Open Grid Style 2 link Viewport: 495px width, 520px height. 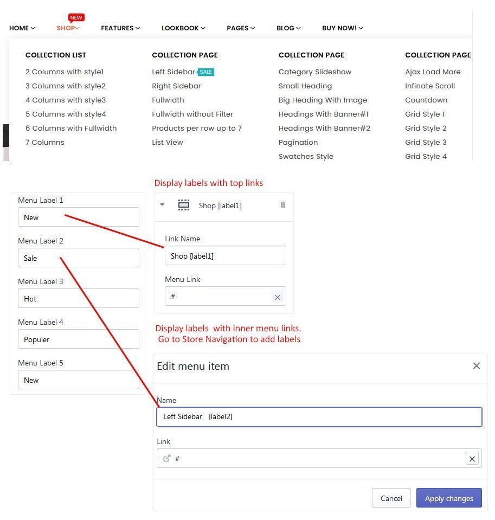(x=426, y=128)
